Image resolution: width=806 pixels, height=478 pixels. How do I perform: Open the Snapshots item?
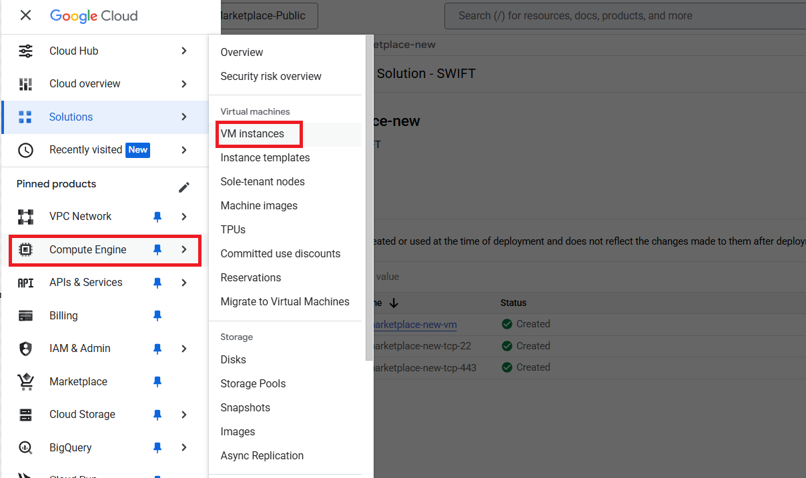tap(245, 407)
